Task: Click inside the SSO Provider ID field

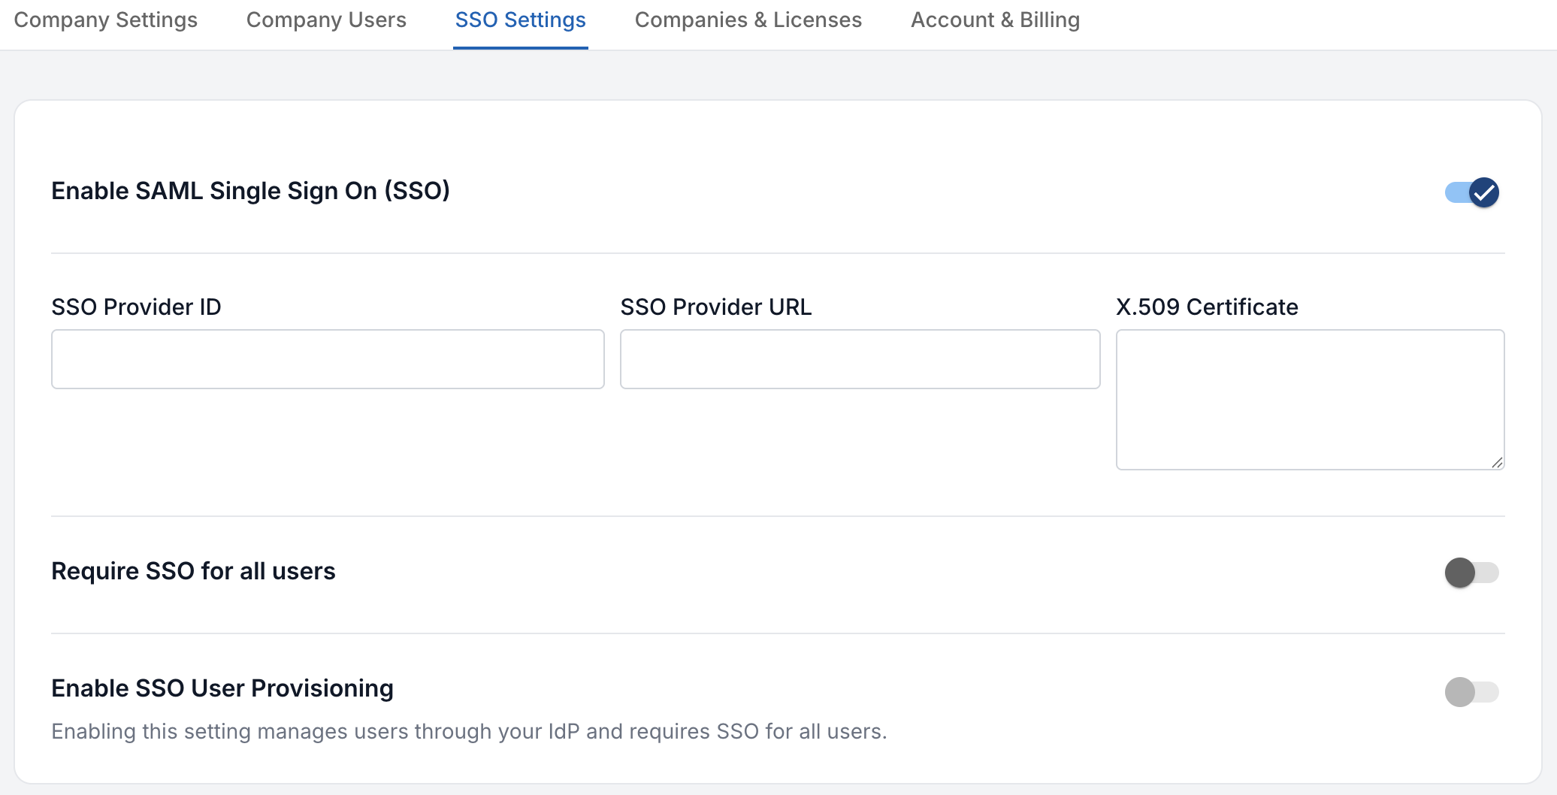Action: (327, 359)
